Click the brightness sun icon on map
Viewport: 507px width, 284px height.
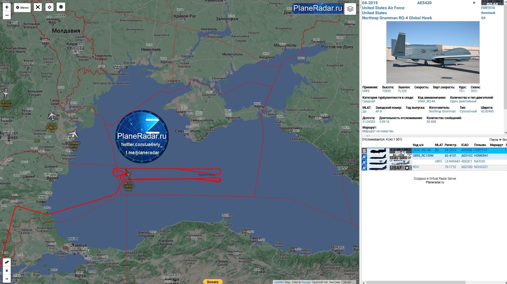pyautogui.click(x=61, y=7)
